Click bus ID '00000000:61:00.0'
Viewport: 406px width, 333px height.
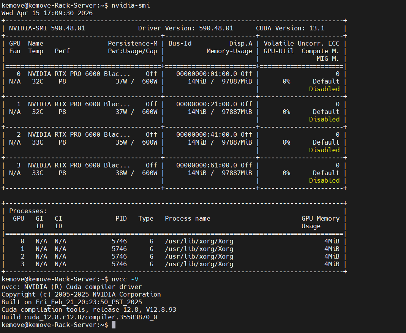pos(207,165)
